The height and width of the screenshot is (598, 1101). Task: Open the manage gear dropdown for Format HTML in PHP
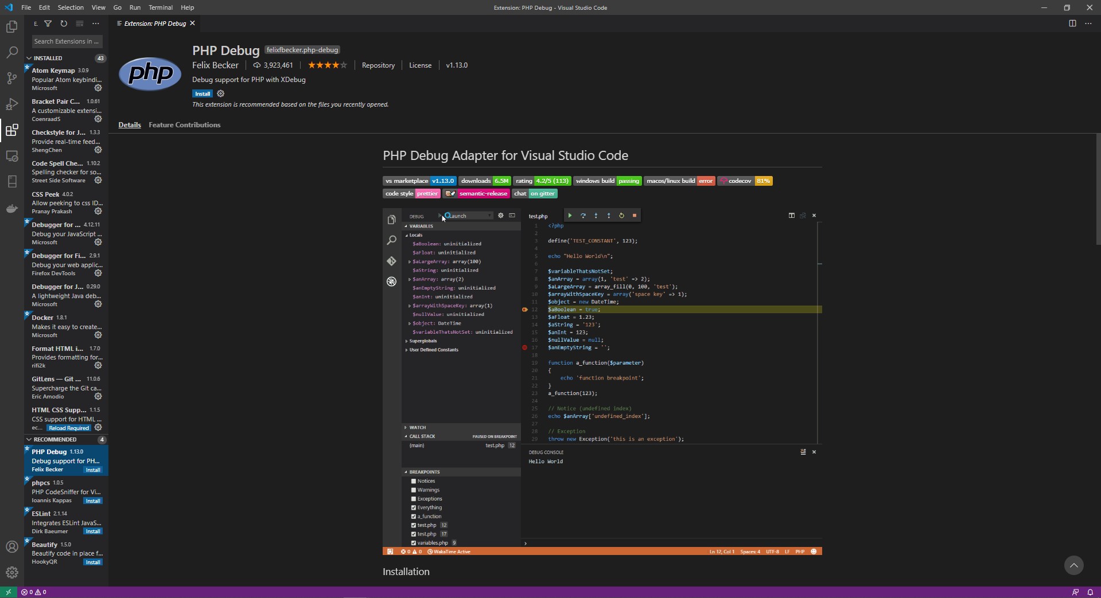(98, 366)
